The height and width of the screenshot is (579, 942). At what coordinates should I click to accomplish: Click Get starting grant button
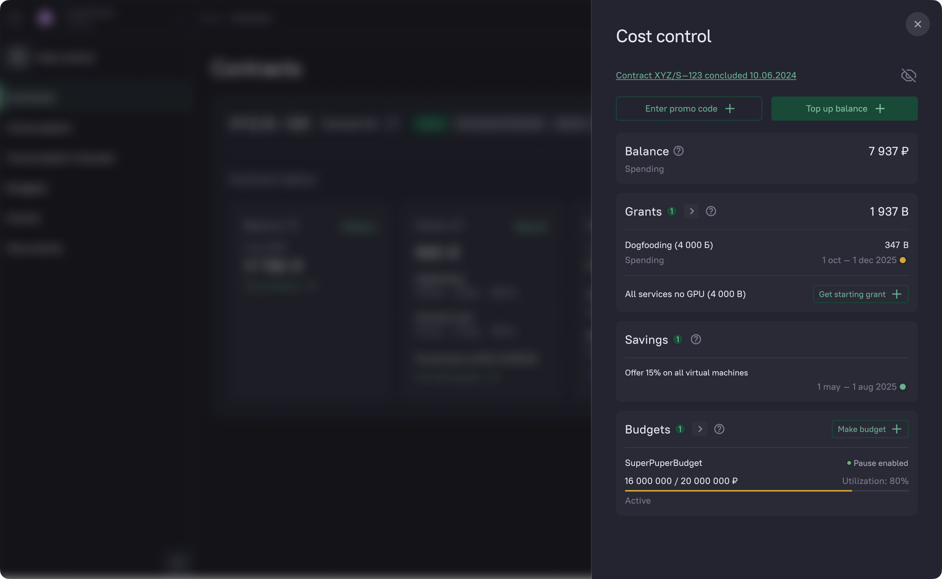(860, 294)
